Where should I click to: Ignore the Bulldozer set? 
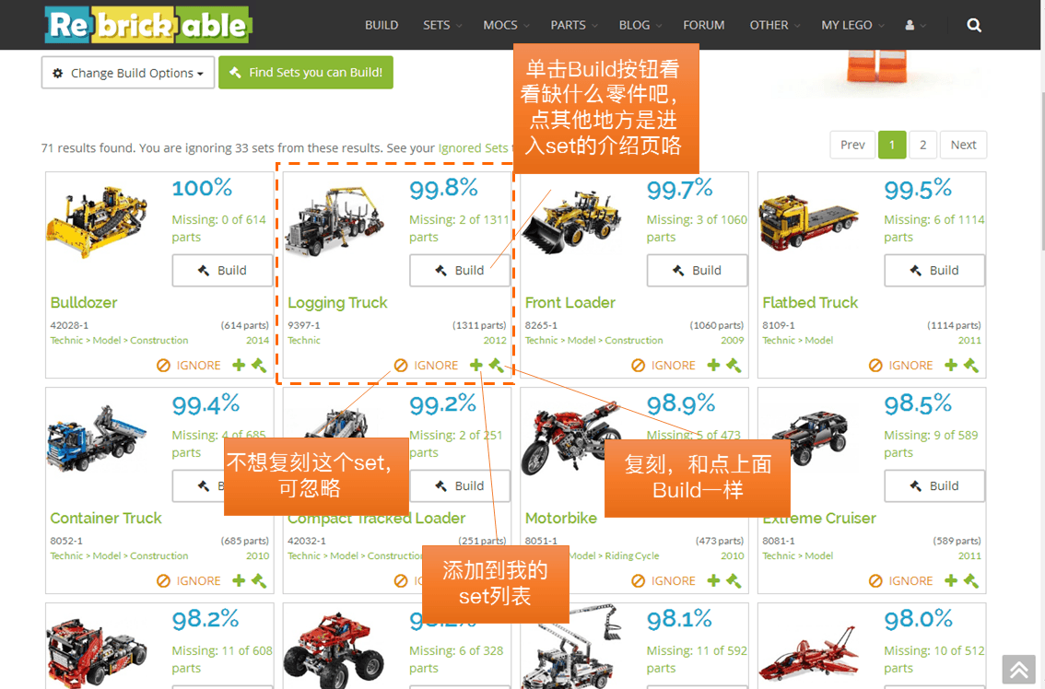(x=189, y=365)
